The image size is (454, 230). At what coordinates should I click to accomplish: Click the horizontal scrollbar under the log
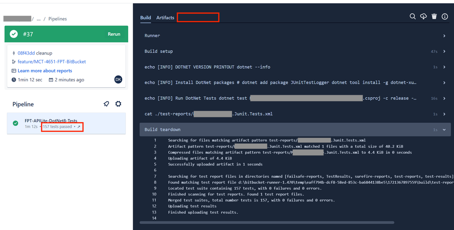267,222
